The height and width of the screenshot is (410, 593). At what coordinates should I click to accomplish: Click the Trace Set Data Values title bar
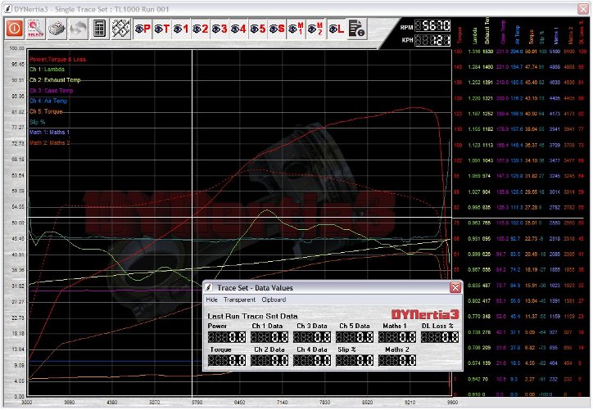333,288
